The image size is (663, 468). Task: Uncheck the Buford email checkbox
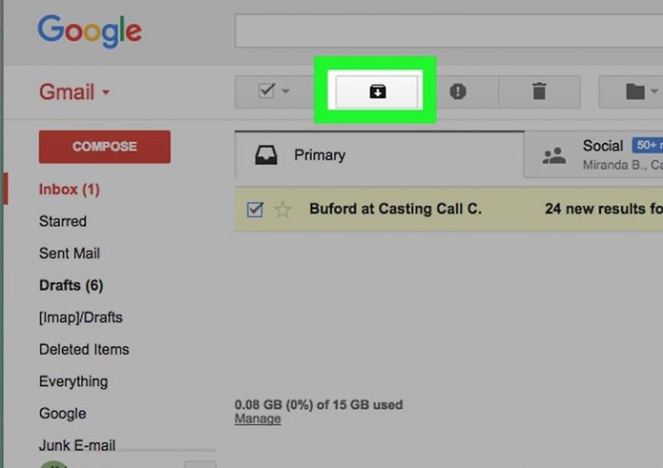254,209
